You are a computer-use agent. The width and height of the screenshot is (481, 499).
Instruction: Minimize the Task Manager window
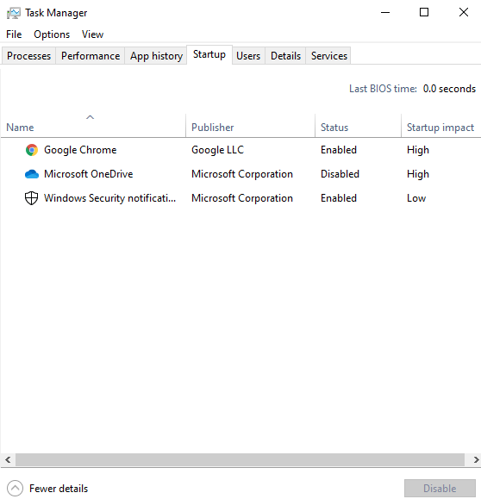coord(385,12)
